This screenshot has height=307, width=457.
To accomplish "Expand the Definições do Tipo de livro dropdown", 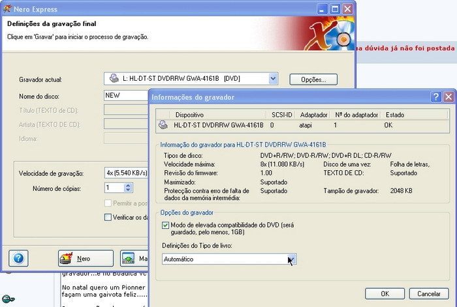I will pyautogui.click(x=292, y=259).
